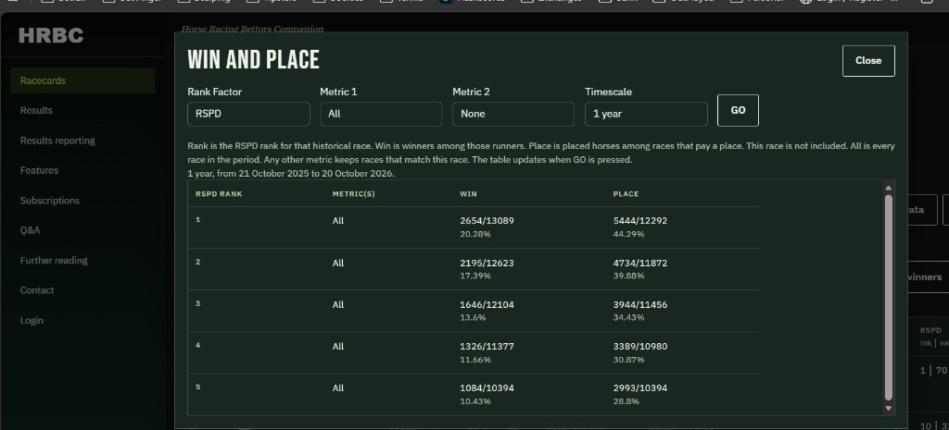Click the date range line under the description
The height and width of the screenshot is (430, 949).
tap(291, 173)
